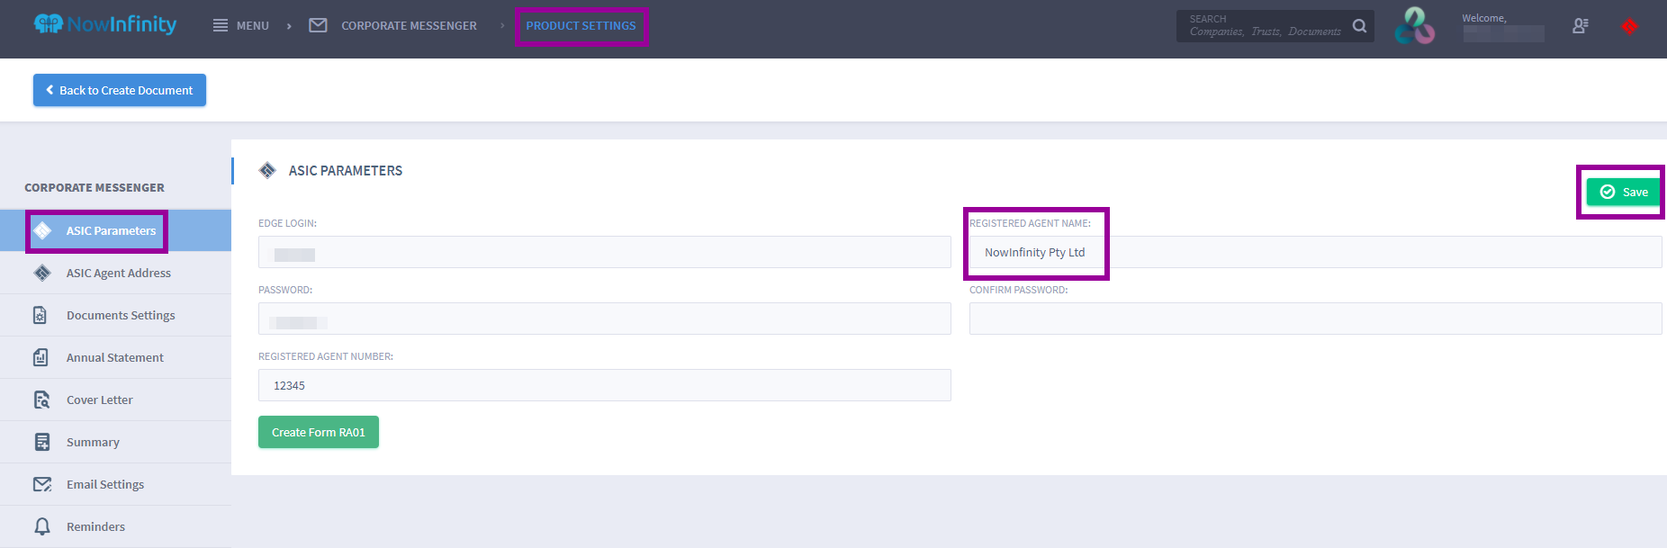The width and height of the screenshot is (1667, 548).
Task: Save the ASIC parameters
Action: 1624,192
